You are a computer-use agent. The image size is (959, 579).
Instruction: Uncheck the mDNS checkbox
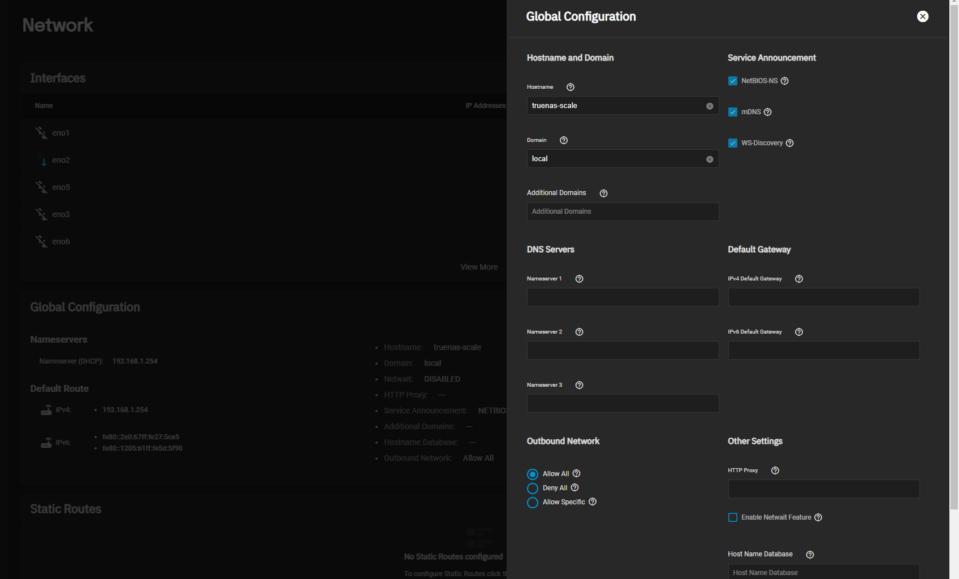tap(732, 112)
